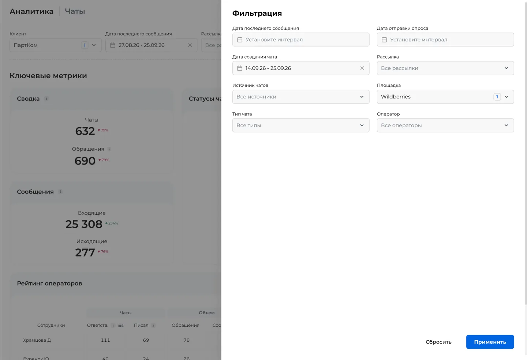Click the 25 308 incoming messages value
The image size is (527, 360).
(x=84, y=224)
